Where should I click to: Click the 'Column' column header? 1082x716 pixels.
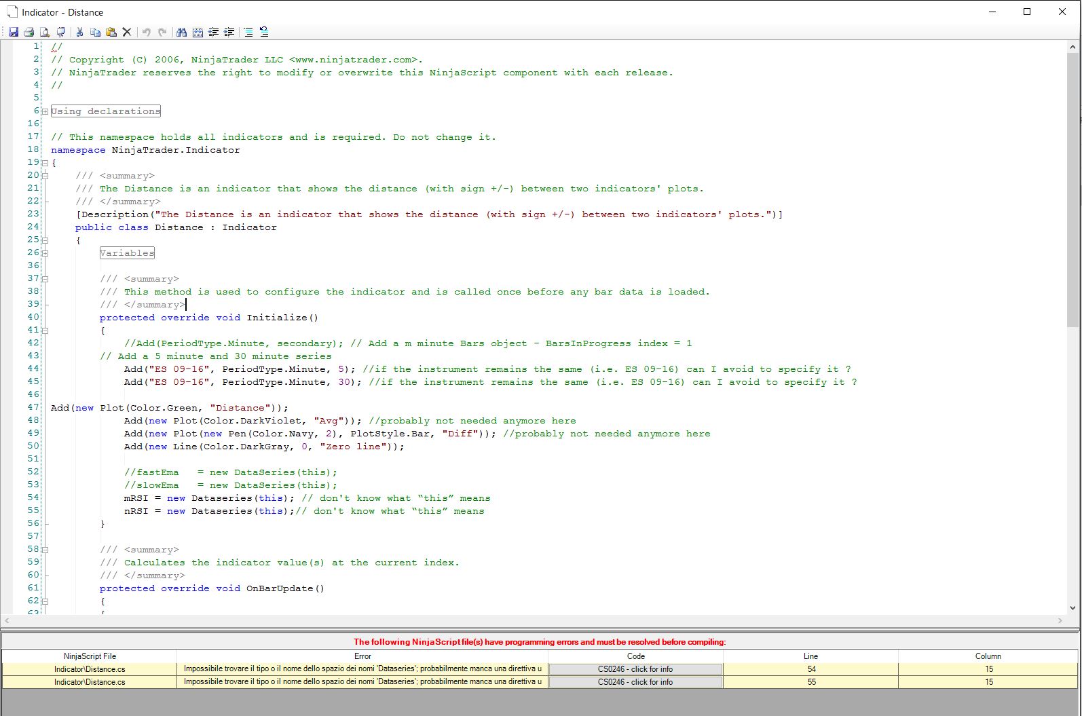point(988,656)
